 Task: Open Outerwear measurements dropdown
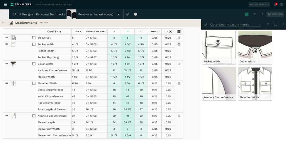pos(235,25)
